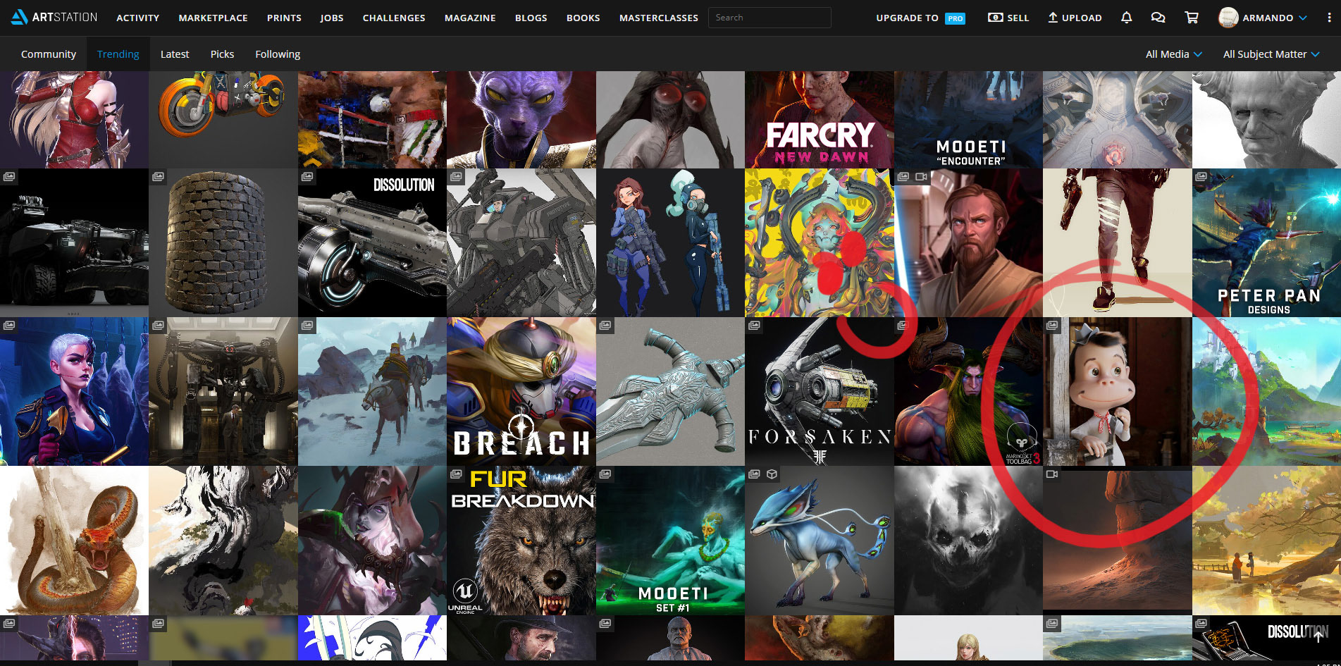Click the Upload button
Viewport: 1341px width, 666px height.
coord(1075,18)
